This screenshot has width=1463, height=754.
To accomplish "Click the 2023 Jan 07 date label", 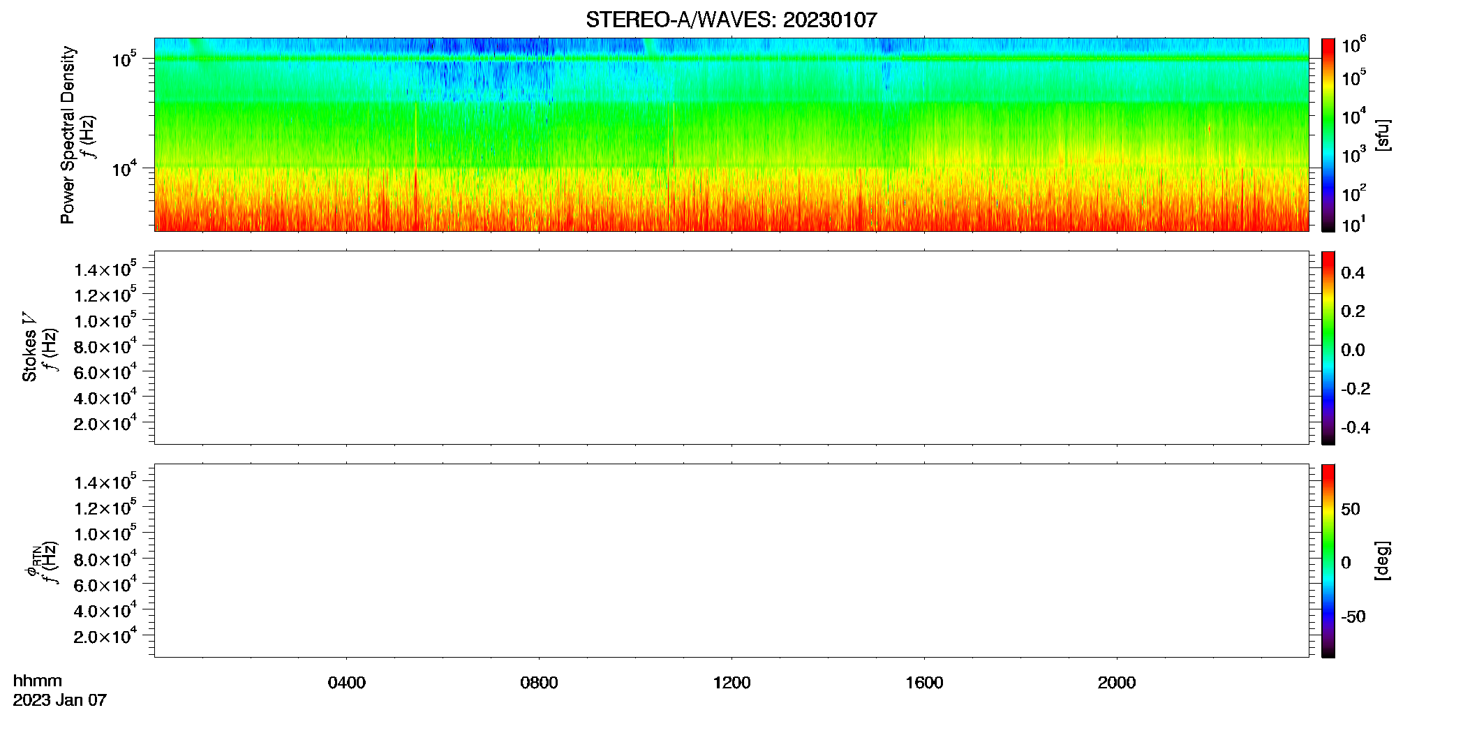I will click(60, 700).
